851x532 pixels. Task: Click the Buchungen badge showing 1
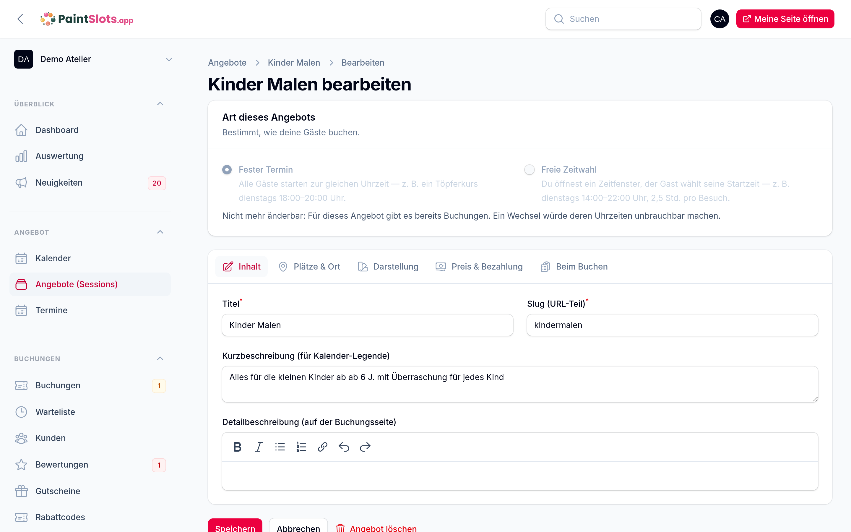pyautogui.click(x=159, y=386)
